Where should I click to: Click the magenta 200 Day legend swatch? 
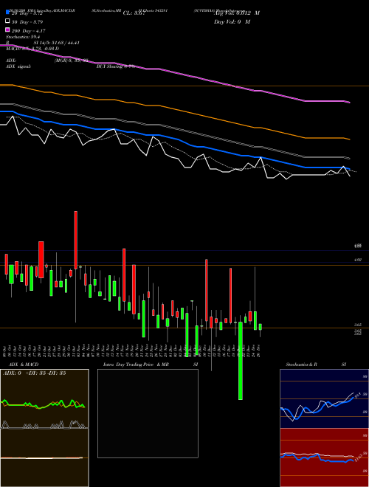coord(8,30)
